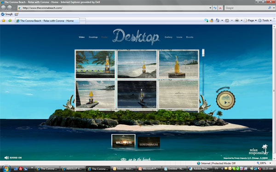Image resolution: width=276 pixels, height=172 pixels.
Task: Click the Internet Protected Mode status
Action: coord(216,163)
